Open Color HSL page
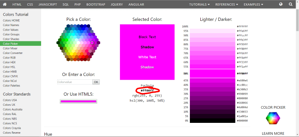299x137 pixels. [x=9, y=67]
